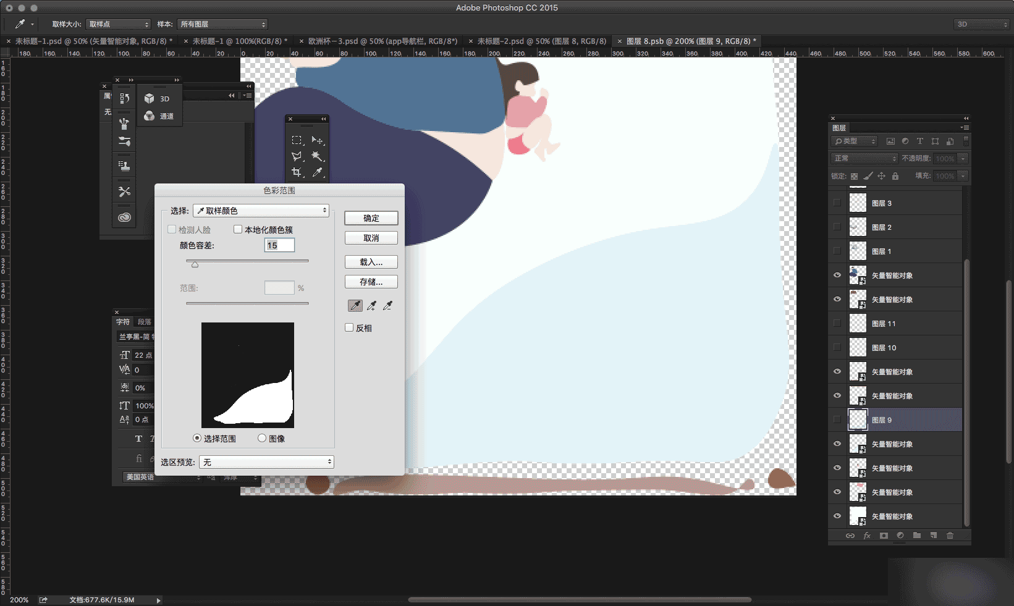
Task: Open the 取样大小 dropdown in options bar
Action: click(x=118, y=24)
